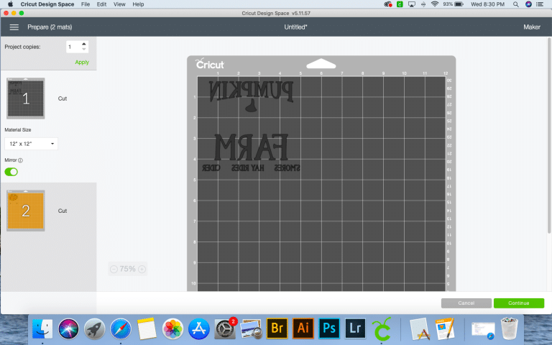Click the Prepare (2 mats) title
Viewport: 552px width, 345px height.
point(50,27)
